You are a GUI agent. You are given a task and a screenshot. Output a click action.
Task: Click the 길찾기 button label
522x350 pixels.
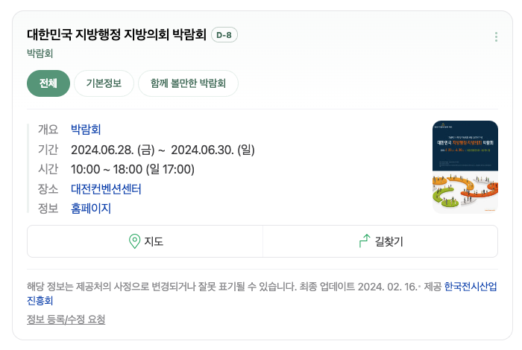coord(389,241)
